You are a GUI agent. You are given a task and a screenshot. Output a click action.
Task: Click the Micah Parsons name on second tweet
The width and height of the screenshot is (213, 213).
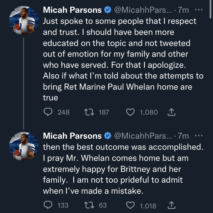pos(72,136)
